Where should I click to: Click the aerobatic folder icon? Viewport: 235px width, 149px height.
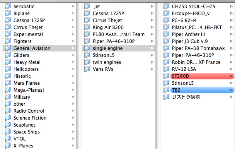8,6
